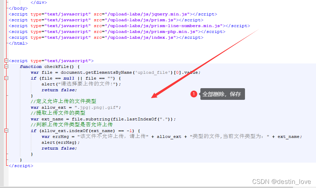Click the 'var errMsg =' assignment line

(x=172, y=137)
